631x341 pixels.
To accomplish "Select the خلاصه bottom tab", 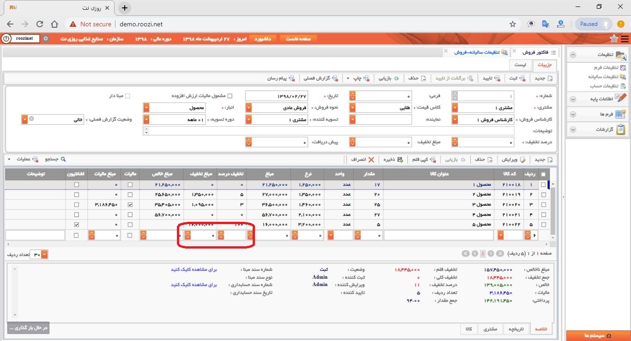I will click(540, 329).
